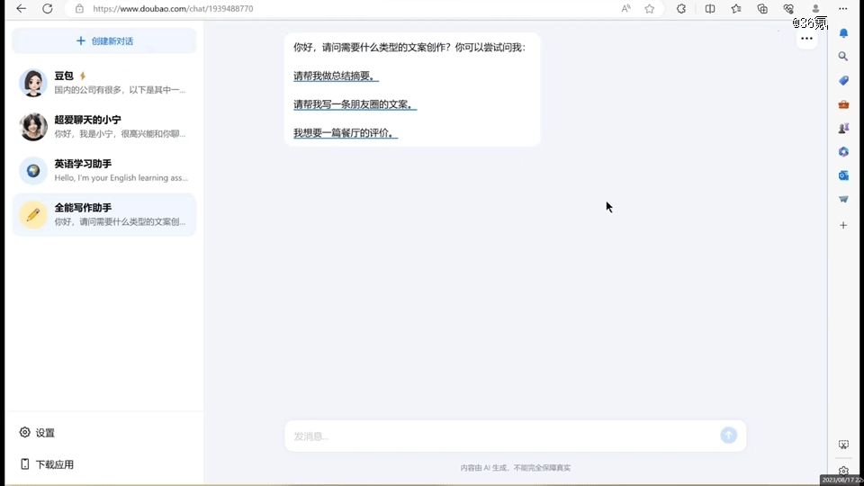Open the browser settings and more menu
This screenshot has width=864, height=486.
[x=843, y=9]
